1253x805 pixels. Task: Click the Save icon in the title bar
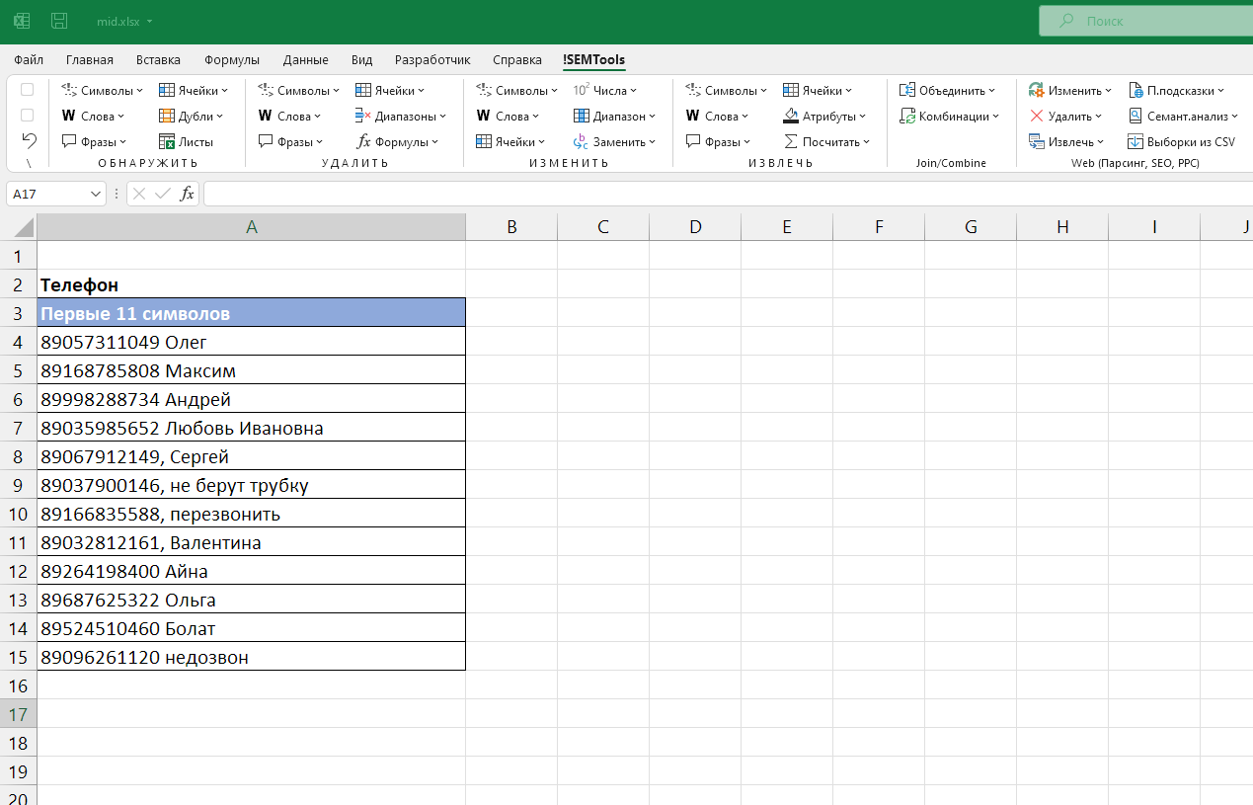click(59, 21)
